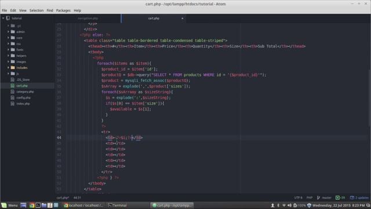Click the core folder icon
371x209 pixels.
pyautogui.click(x=13, y=38)
